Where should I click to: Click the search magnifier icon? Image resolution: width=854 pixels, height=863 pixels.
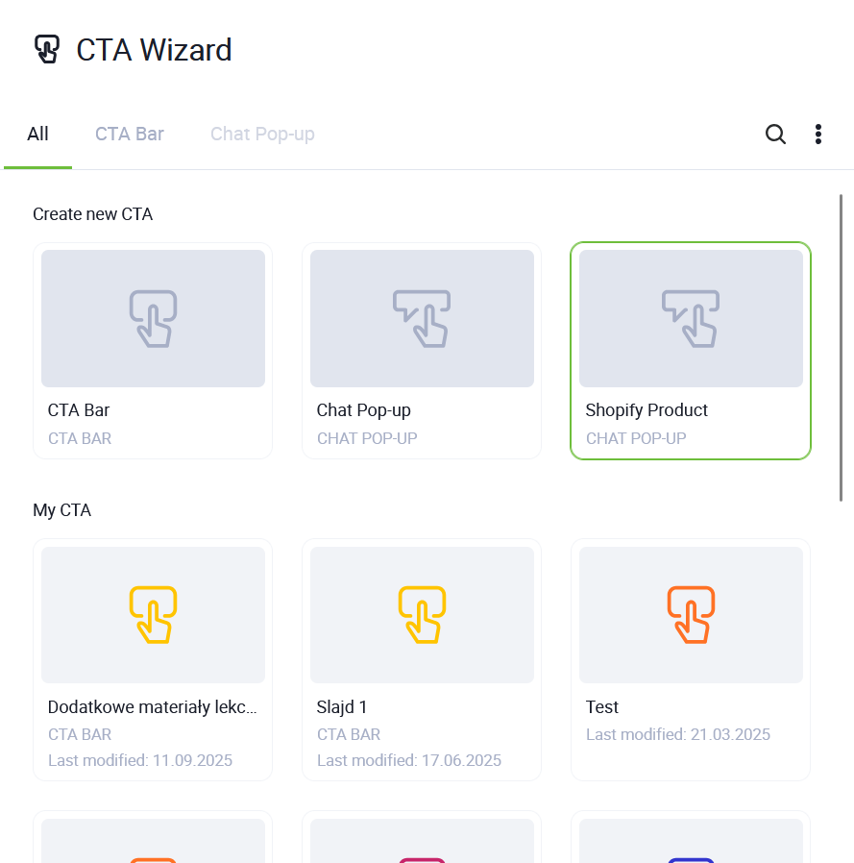point(775,135)
